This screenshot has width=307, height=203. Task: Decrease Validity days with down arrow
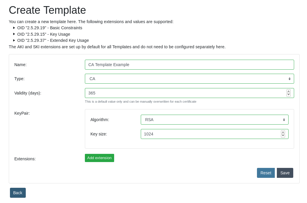pyautogui.click(x=289, y=95)
